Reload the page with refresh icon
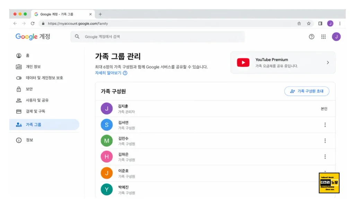This screenshot has width=355, height=207. [33, 23]
